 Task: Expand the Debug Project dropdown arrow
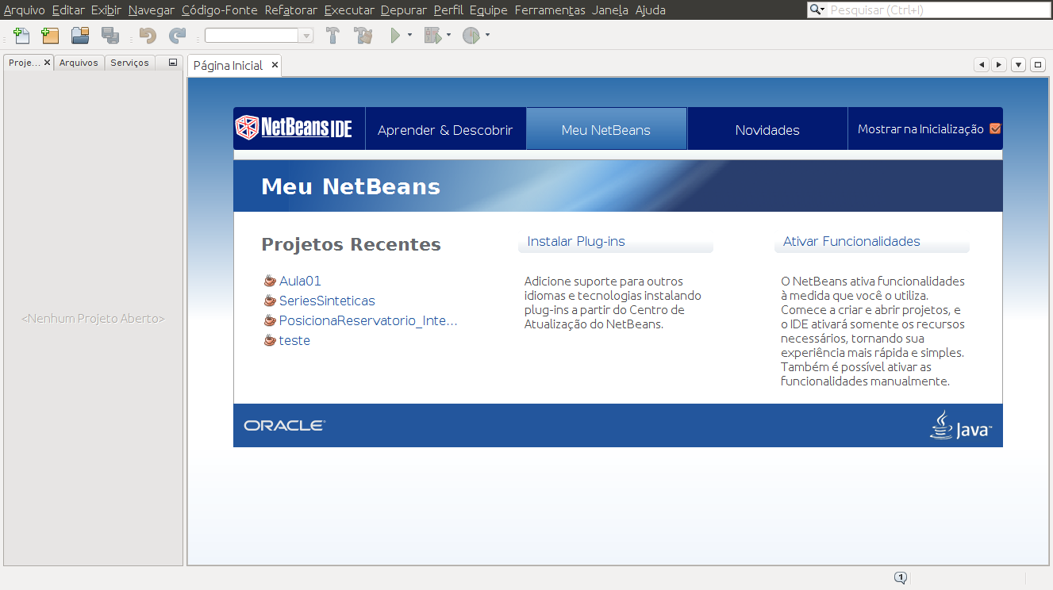(x=448, y=36)
